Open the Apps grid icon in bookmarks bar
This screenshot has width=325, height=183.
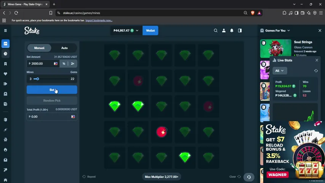coord(4,20)
